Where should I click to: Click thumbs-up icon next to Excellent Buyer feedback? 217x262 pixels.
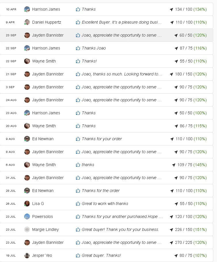(78, 22)
